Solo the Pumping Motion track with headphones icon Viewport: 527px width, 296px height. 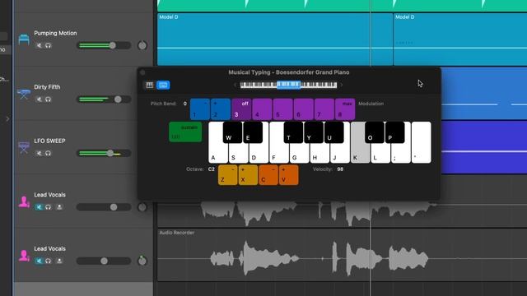[x=48, y=46]
